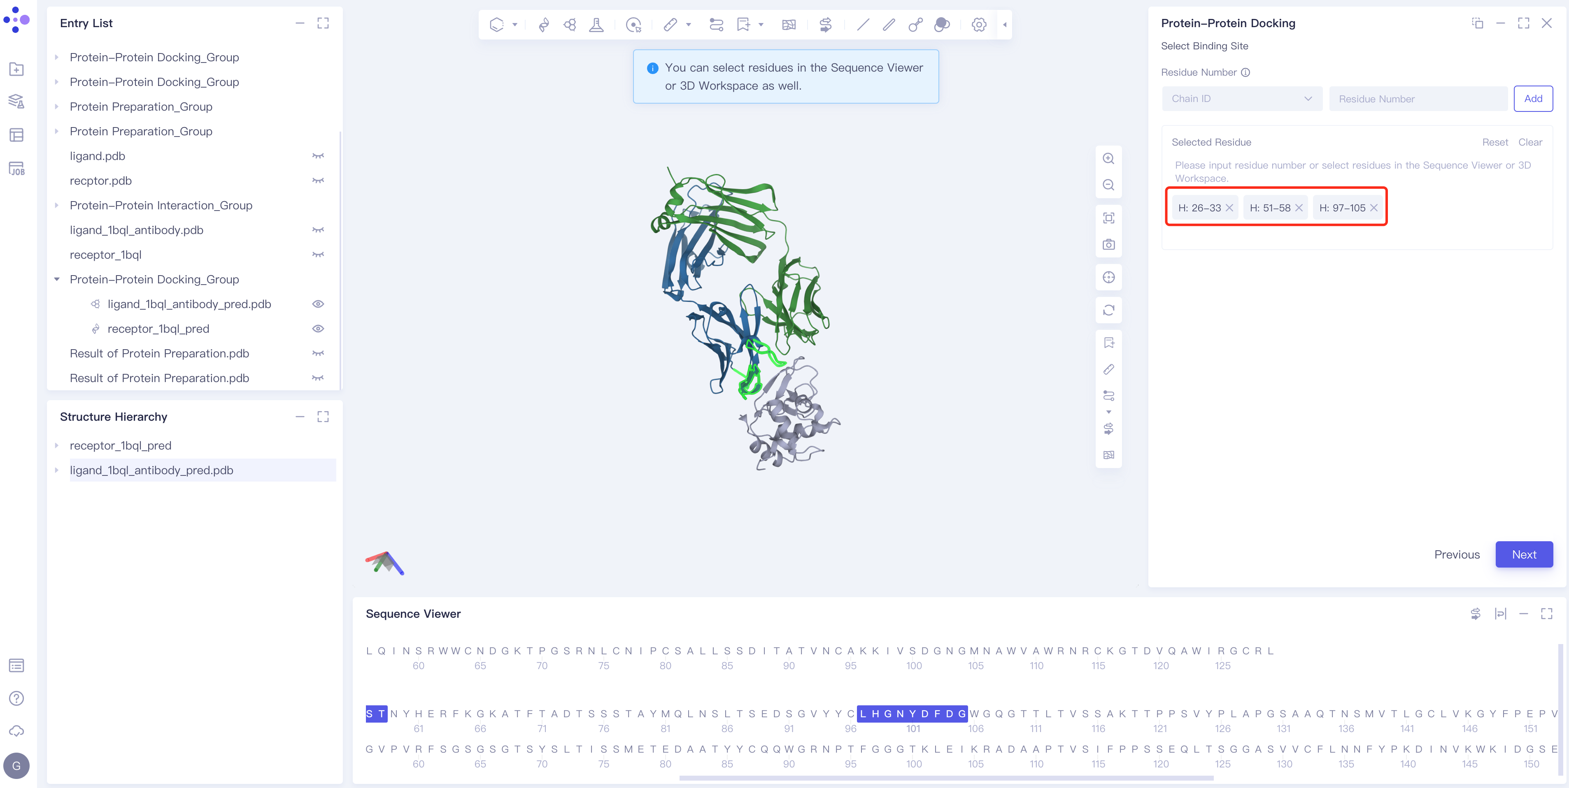Zoom in on the 3D workspace
The height and width of the screenshot is (788, 1569).
1108,158
